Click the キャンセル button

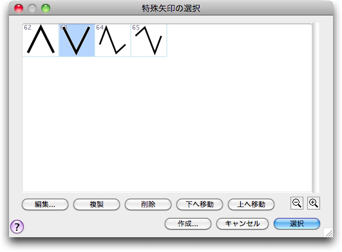click(x=242, y=224)
